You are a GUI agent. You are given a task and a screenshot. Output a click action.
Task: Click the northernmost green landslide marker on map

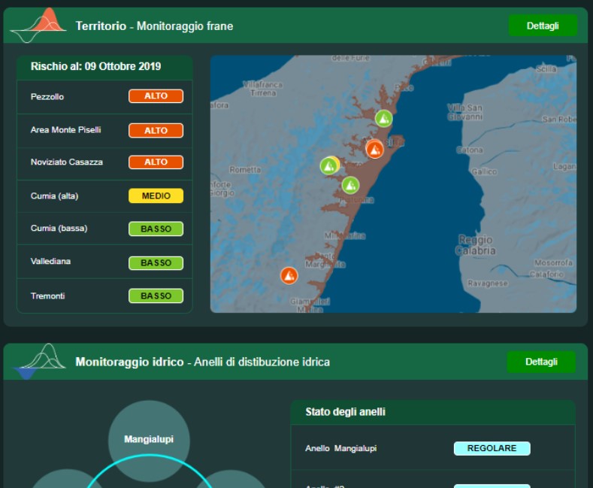coord(383,119)
